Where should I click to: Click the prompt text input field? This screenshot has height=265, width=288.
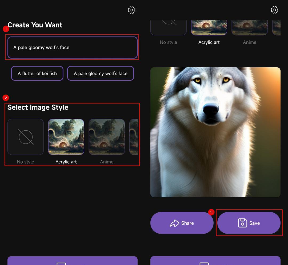(x=72, y=47)
